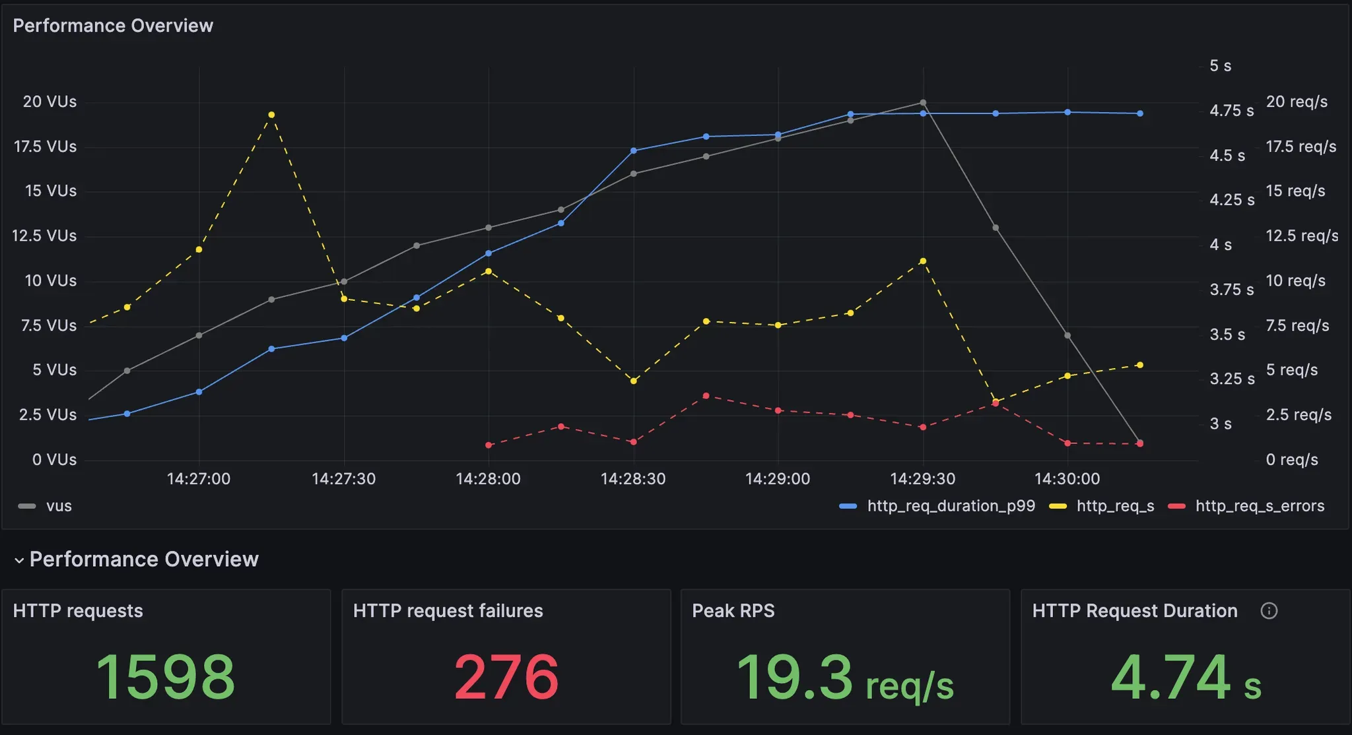Click the vus peak point at 20 VUs
The height and width of the screenshot is (735, 1352).
point(923,103)
